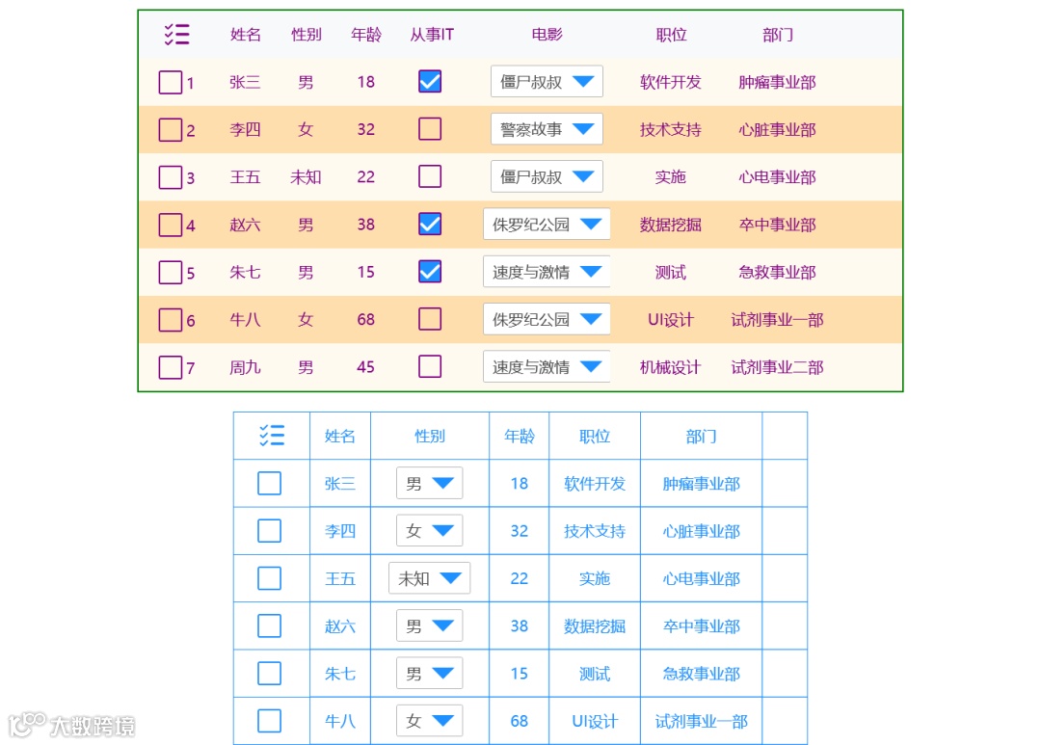Tick the row 3 checkbox for 王五 in the top table

[170, 177]
